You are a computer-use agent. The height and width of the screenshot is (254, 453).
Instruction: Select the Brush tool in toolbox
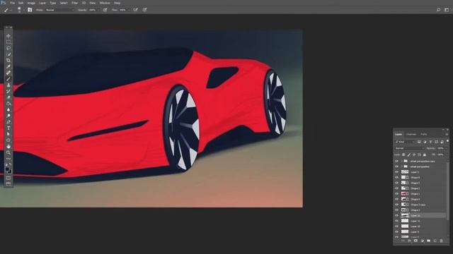tap(8, 79)
